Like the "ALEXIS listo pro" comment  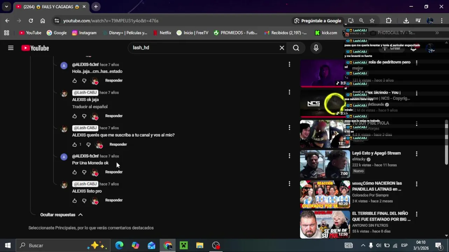75,200
